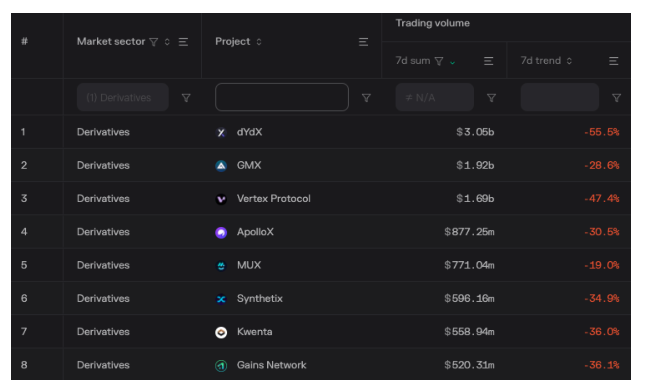Click the Vertex Protocol logo icon
Image resolution: width=646 pixels, height=391 pixels.
[221, 199]
